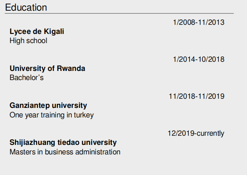Viewport: 247px width, 175px height.
Task: Click the horizontal divider under Education
Action: [119, 14]
